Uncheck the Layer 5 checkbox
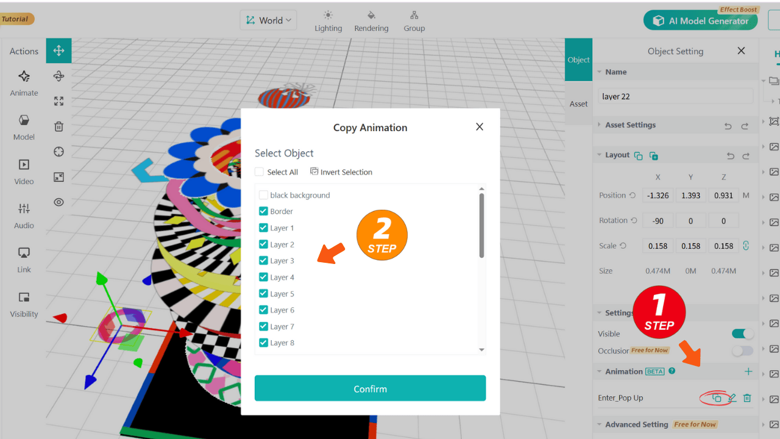 coord(263,293)
